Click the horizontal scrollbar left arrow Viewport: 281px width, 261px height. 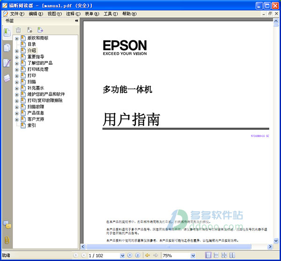(83, 246)
